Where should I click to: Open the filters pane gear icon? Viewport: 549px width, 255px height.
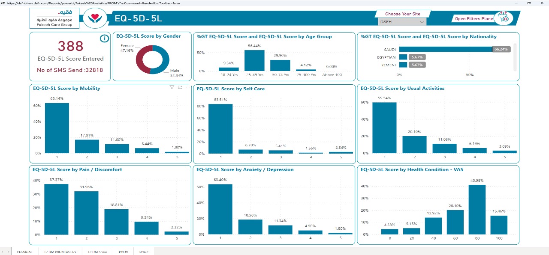point(504,18)
